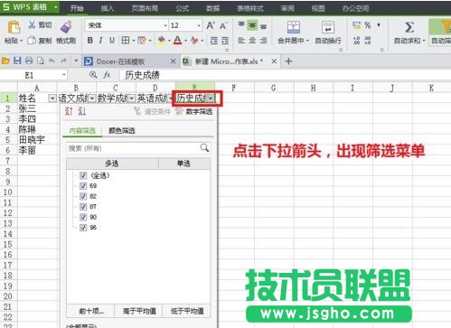Open the font color dropdown arrow
The height and width of the screenshot is (328, 451).
click(185, 41)
